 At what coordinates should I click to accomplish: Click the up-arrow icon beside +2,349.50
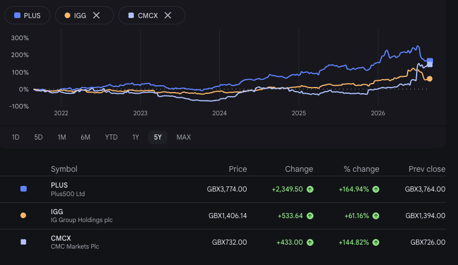[310, 189]
